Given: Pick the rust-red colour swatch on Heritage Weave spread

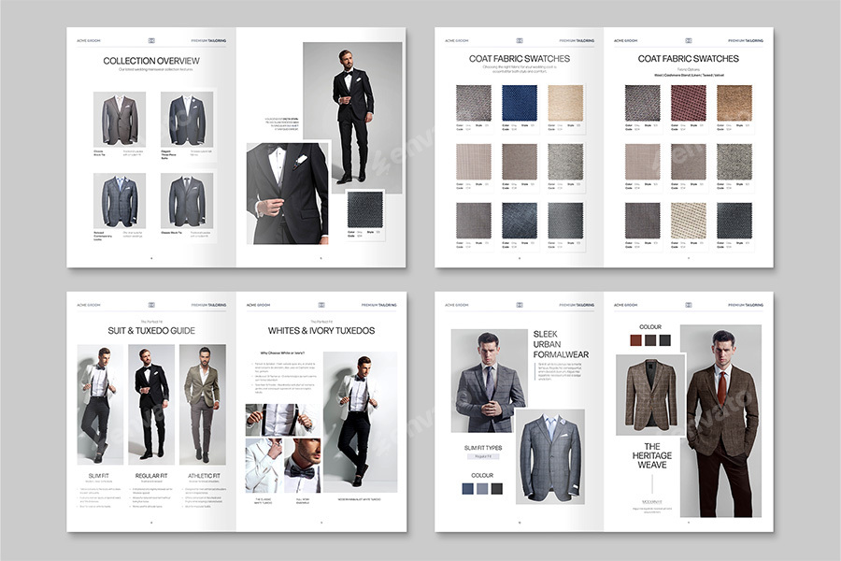Looking at the screenshot, I should [634, 338].
